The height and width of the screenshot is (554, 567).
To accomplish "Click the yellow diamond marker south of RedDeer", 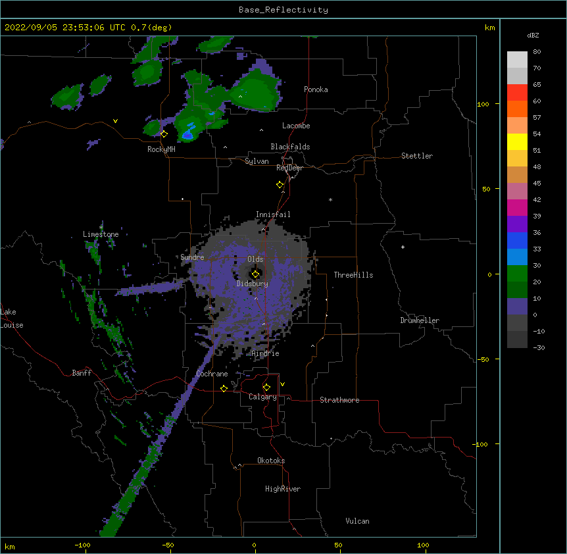I will coord(280,185).
